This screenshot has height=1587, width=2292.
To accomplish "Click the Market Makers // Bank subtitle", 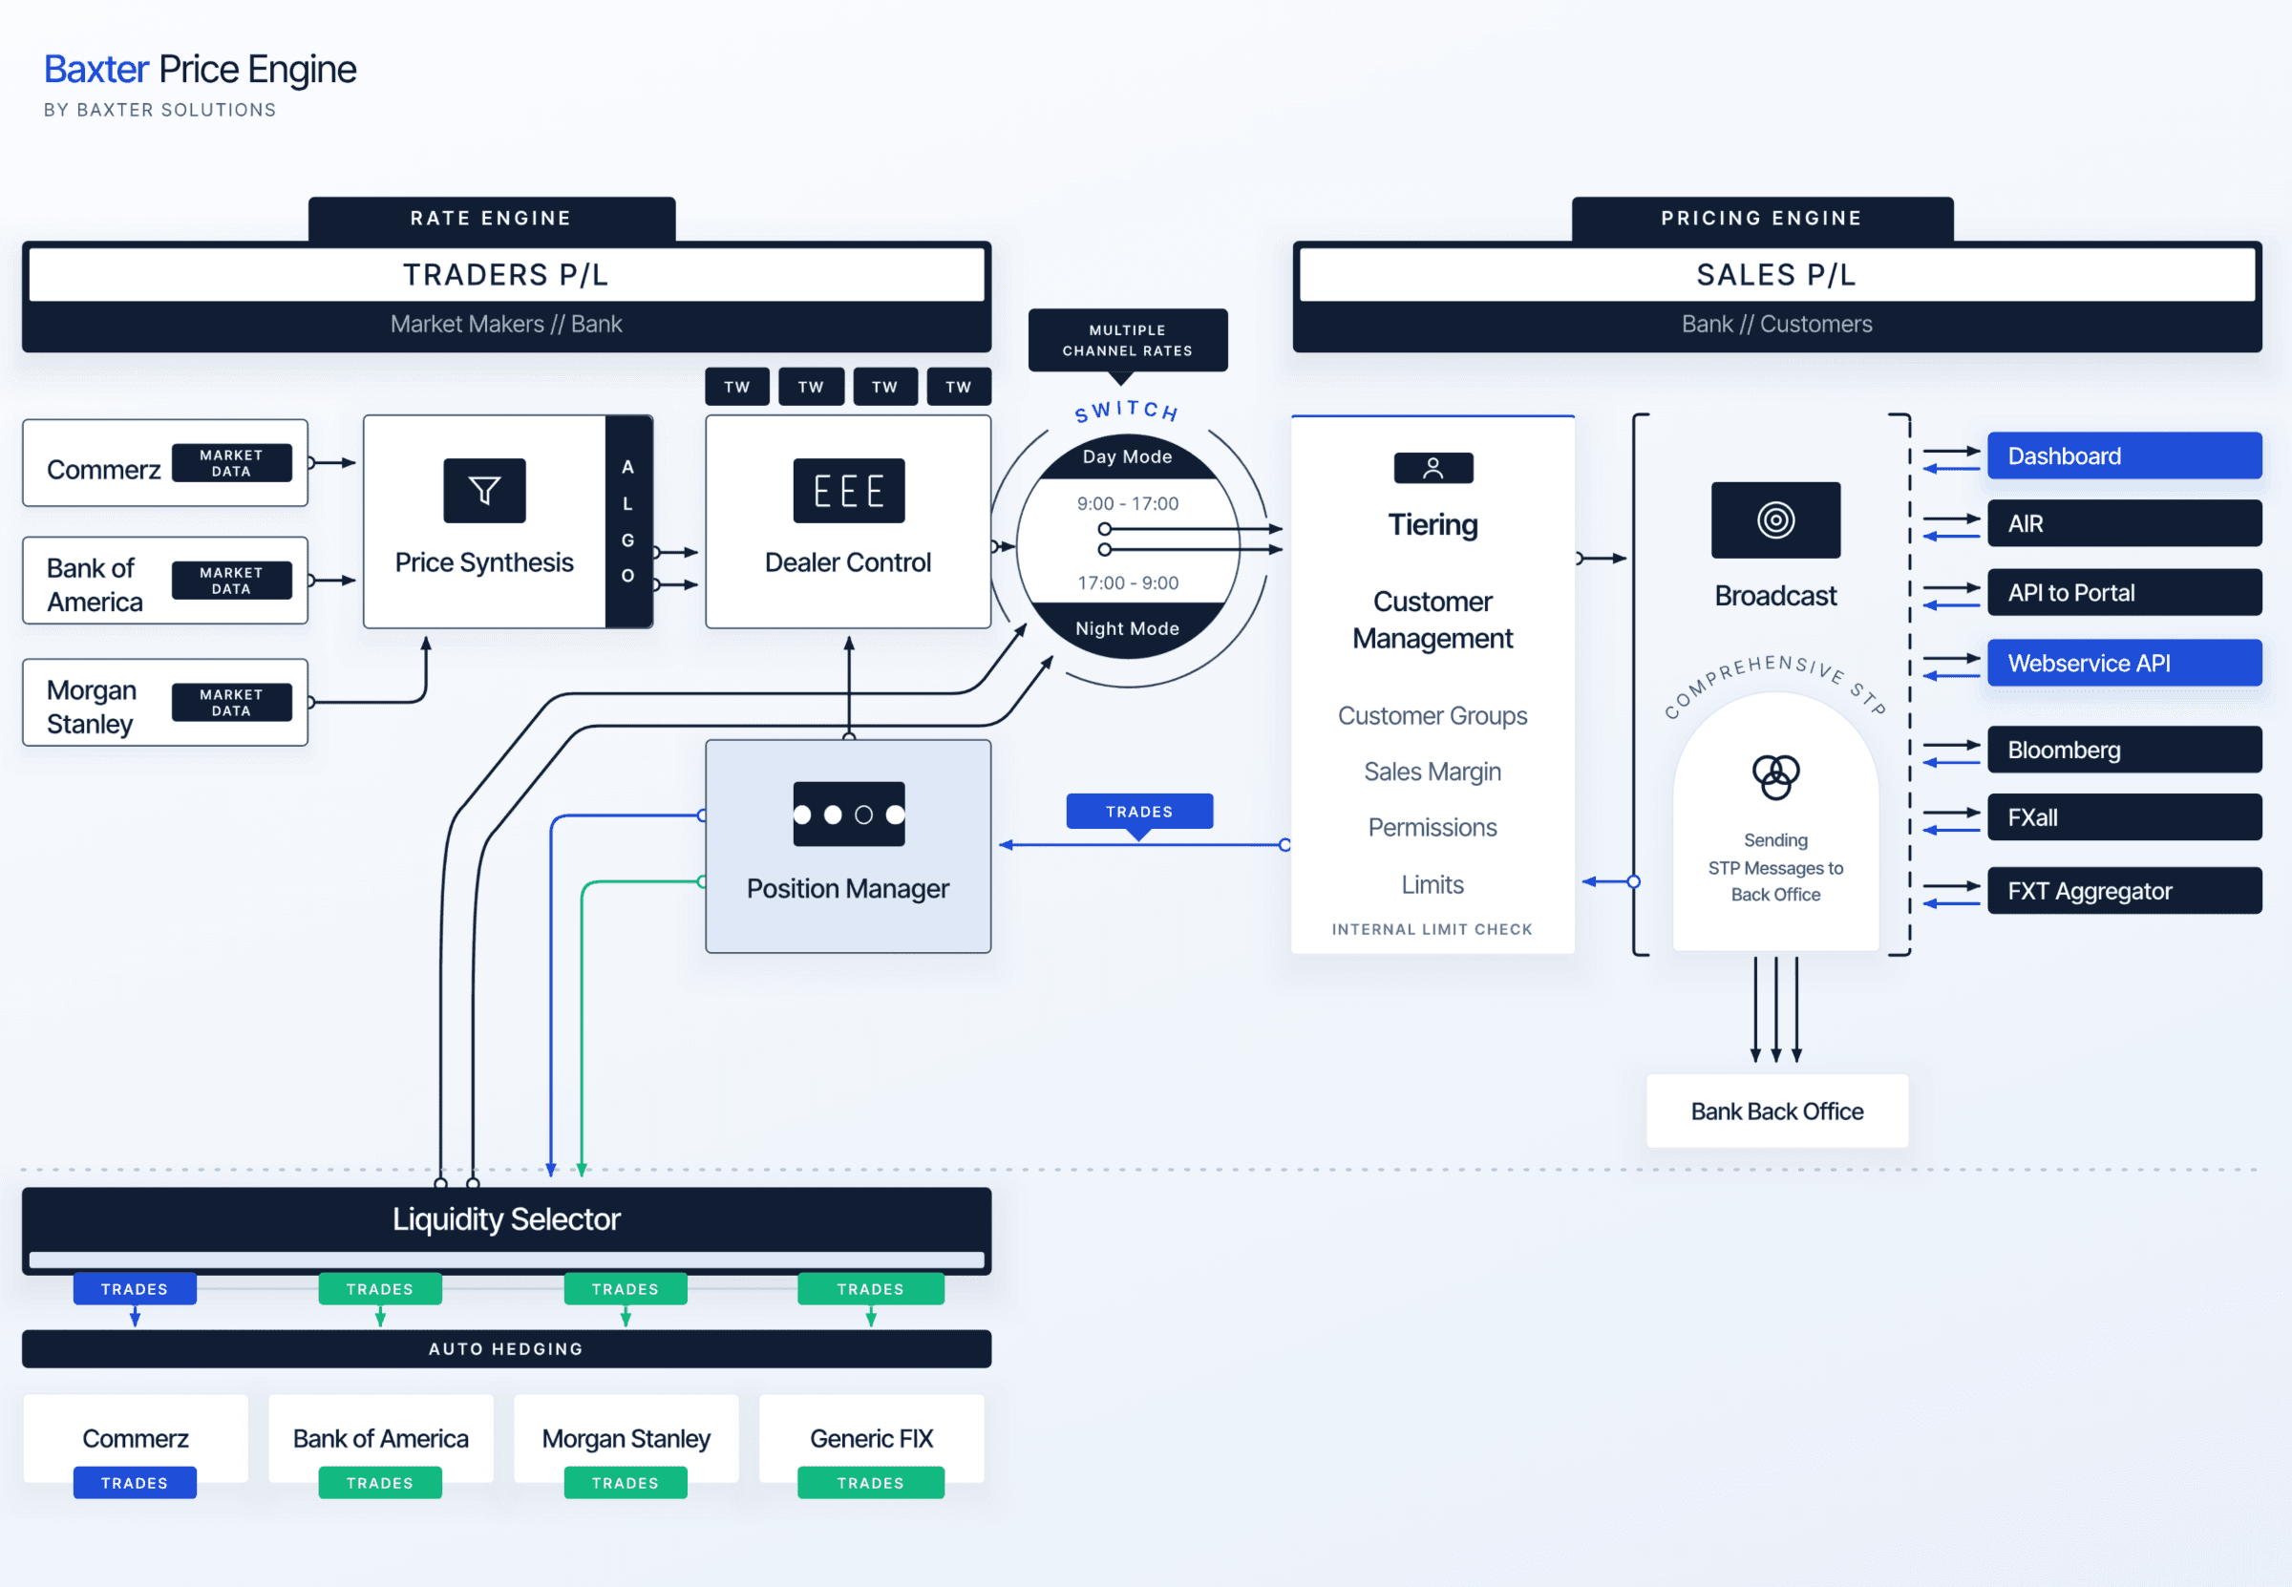I will pos(506,324).
